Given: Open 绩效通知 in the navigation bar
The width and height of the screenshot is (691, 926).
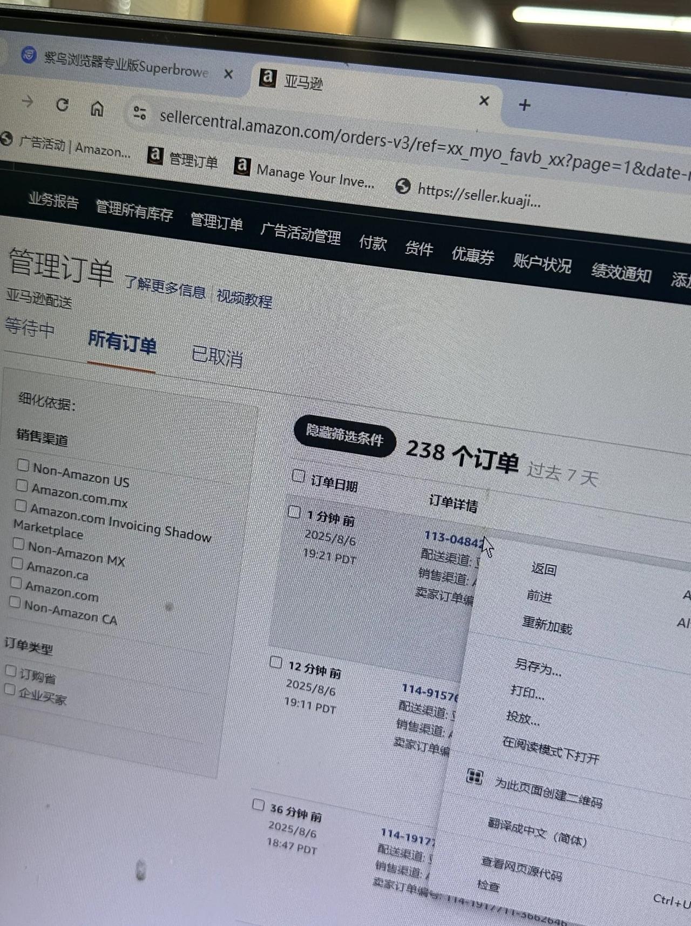Looking at the screenshot, I should click(621, 272).
